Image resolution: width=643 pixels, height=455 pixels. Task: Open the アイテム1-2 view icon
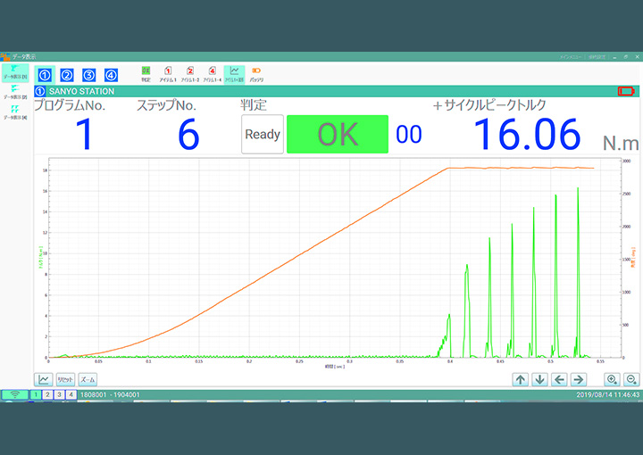click(x=189, y=73)
